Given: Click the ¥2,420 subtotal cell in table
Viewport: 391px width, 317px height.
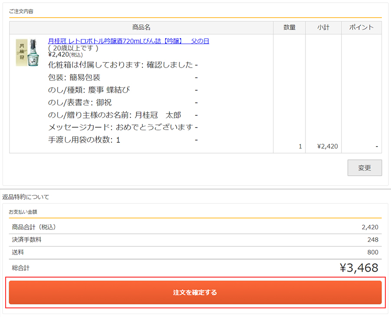Looking at the screenshot, I should click(328, 147).
